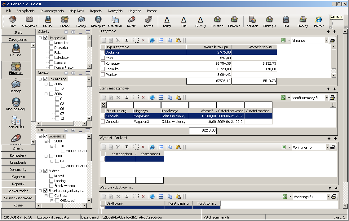Click the Aplikacje toolbar icon
Image resolution: width=349 pixels, height=221 pixels.
252,22
